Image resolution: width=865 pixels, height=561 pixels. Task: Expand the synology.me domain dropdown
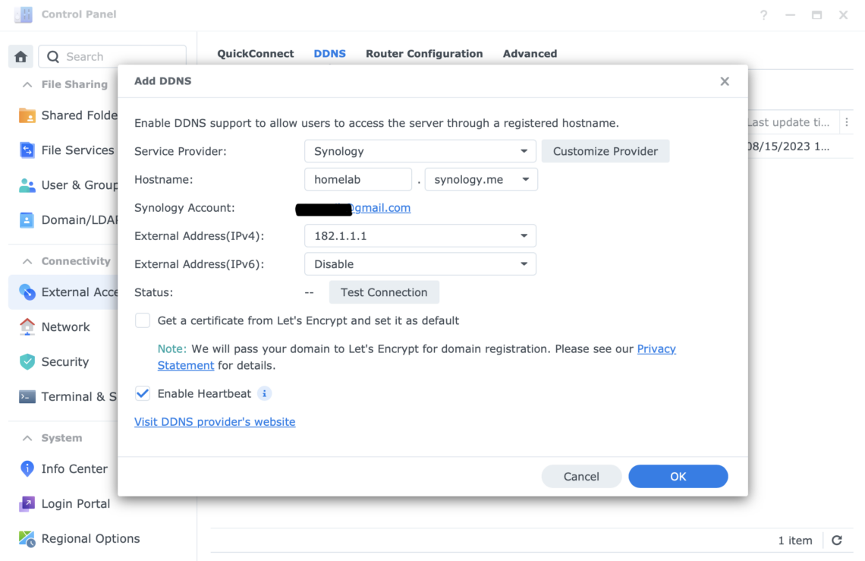(x=481, y=179)
